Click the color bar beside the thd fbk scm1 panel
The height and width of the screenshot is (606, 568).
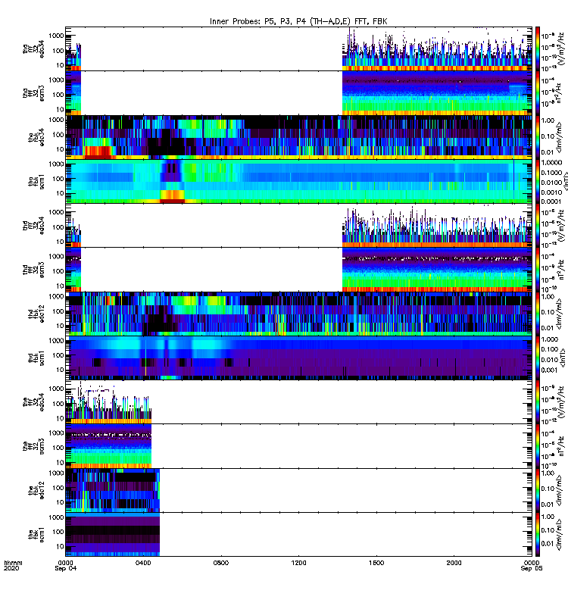pyautogui.click(x=538, y=358)
